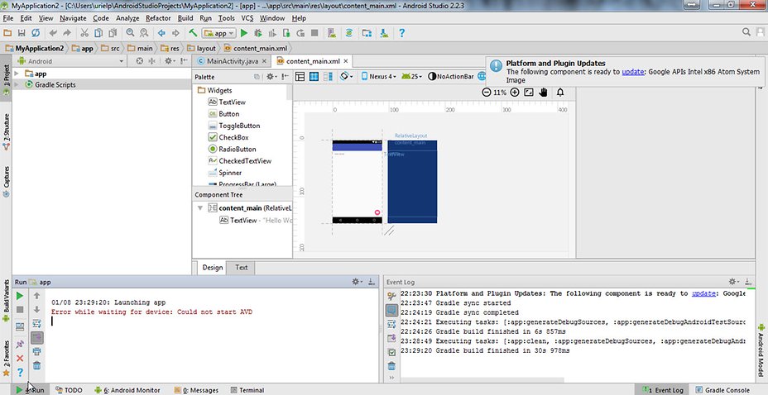Show the Design surface view icon
This screenshot has width=768, height=395.
[x=300, y=76]
